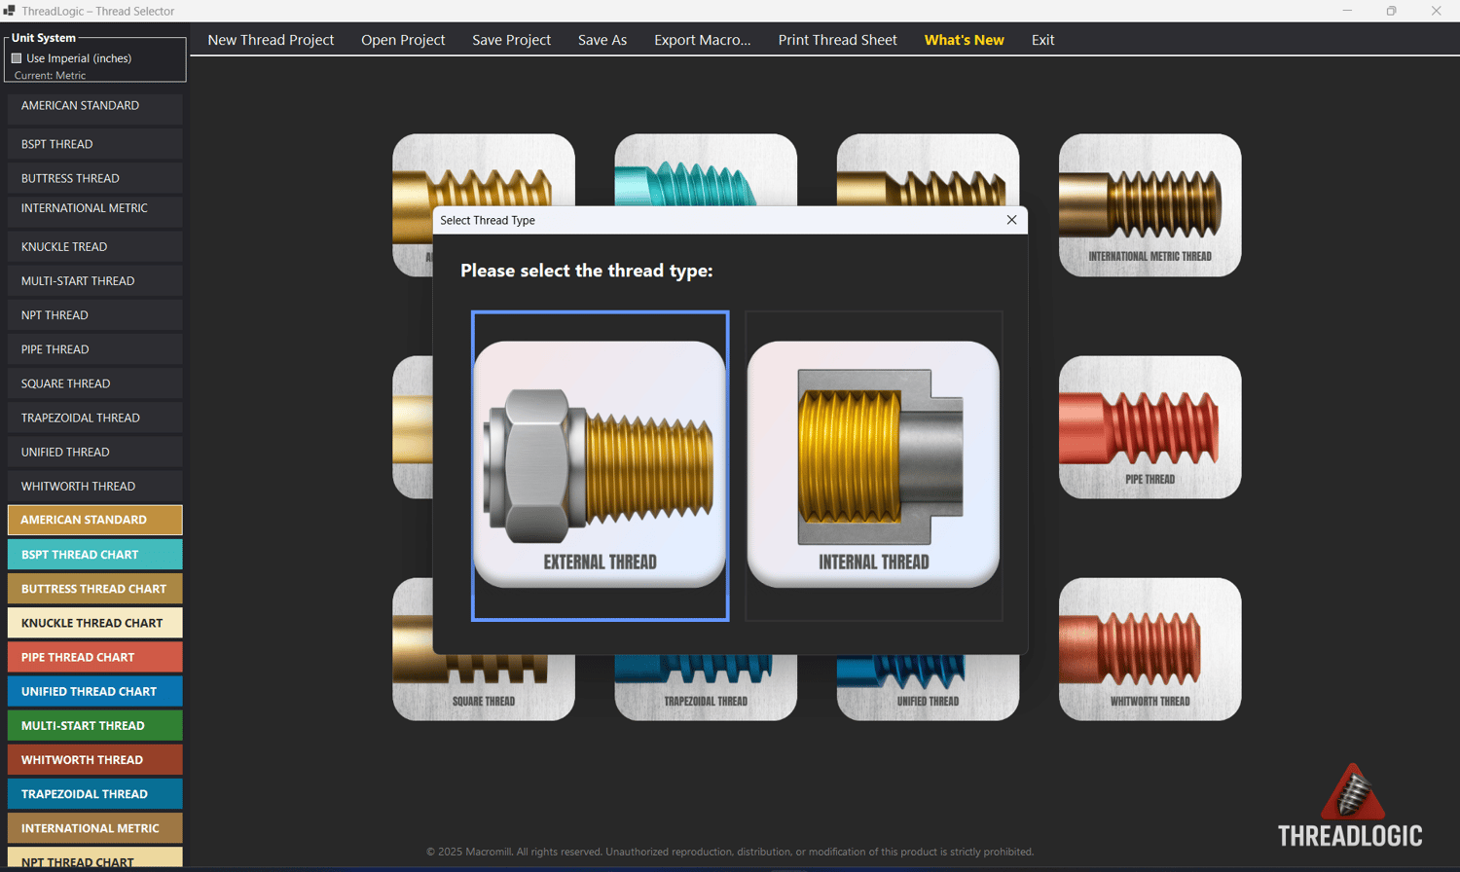Viewport: 1460px width, 872px height.
Task: Open NPT THREAD CHART
Action: pos(94,857)
